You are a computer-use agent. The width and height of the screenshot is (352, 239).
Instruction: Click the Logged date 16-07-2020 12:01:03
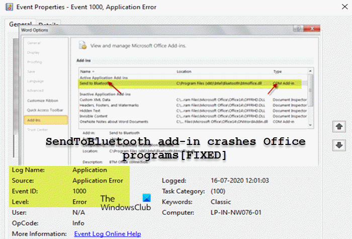click(x=239, y=180)
